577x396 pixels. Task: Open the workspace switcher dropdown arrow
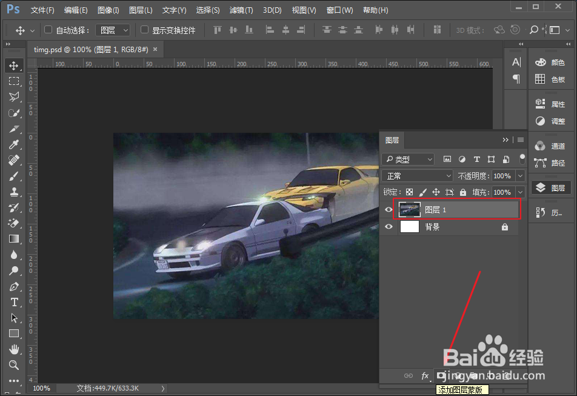pyautogui.click(x=567, y=30)
